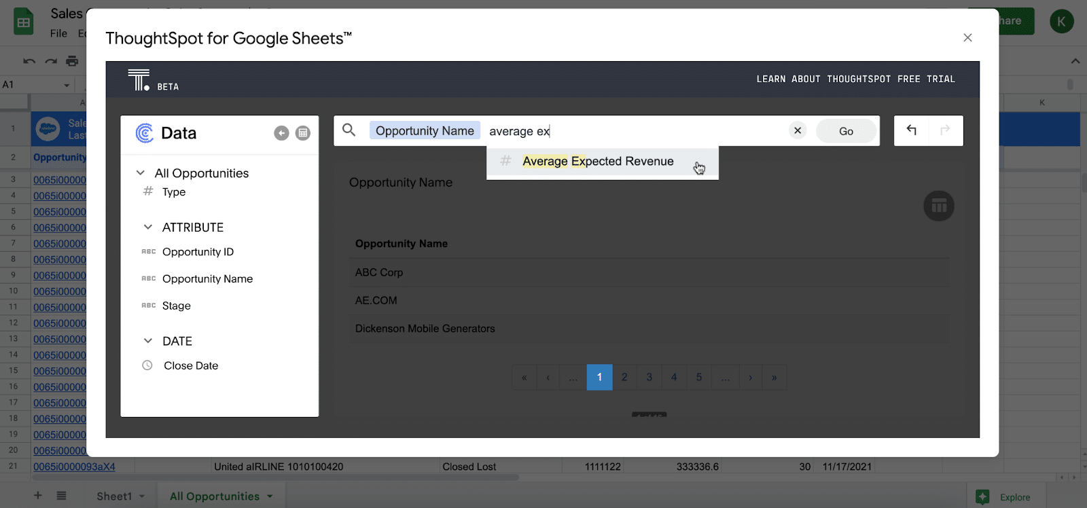Click the ABC Corp result row

pyautogui.click(x=649, y=272)
